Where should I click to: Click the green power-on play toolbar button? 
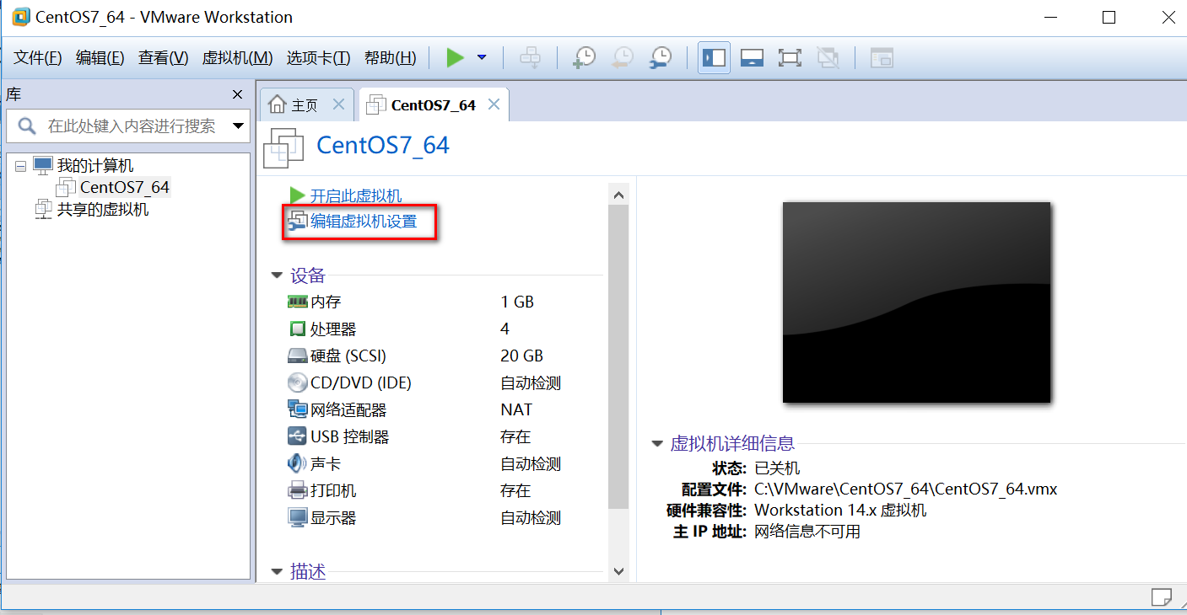tap(455, 57)
